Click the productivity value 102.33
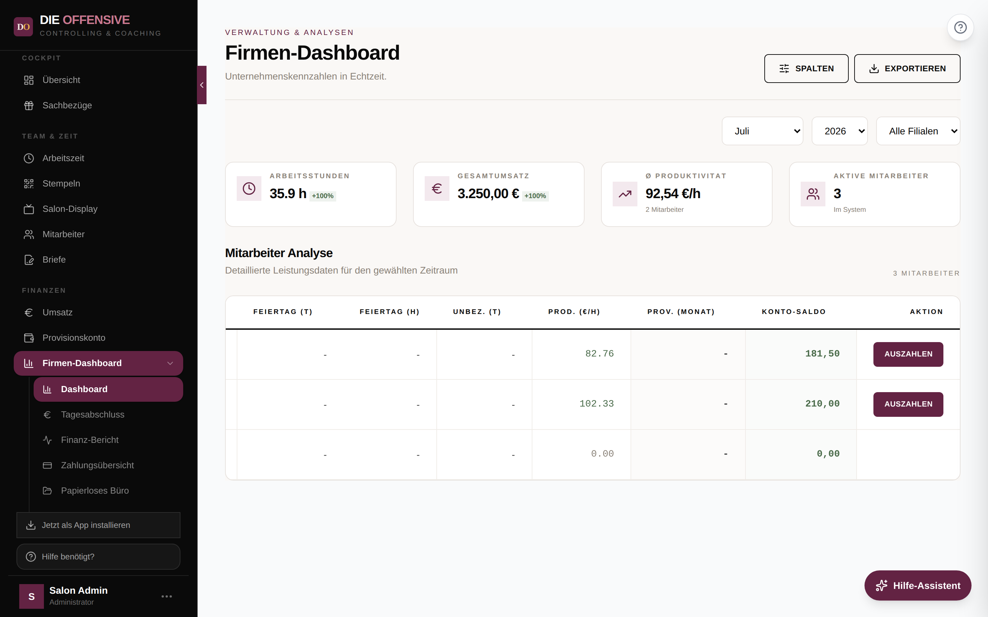The width and height of the screenshot is (988, 617). tap(597, 403)
